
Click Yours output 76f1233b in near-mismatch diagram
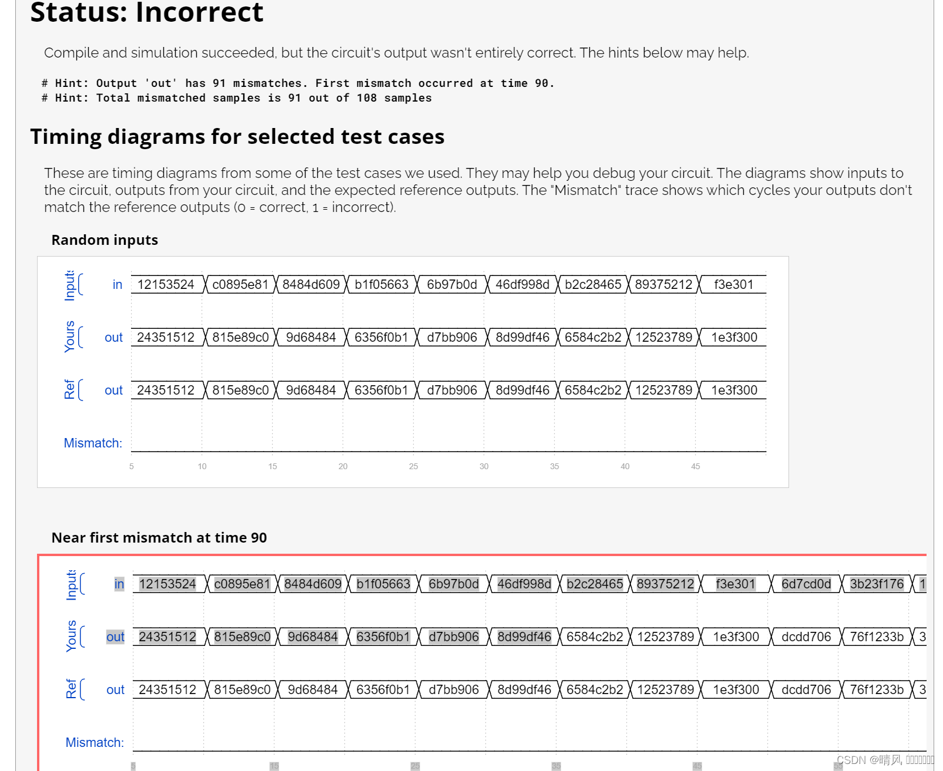pos(877,637)
